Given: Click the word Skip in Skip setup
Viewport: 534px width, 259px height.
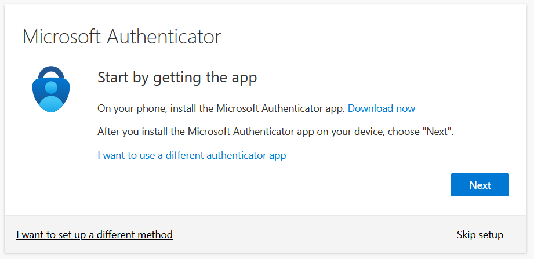Looking at the screenshot, I should [x=466, y=235].
